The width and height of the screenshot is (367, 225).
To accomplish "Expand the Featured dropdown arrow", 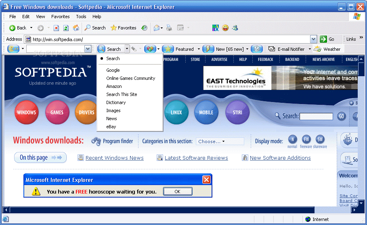I will click(199, 49).
